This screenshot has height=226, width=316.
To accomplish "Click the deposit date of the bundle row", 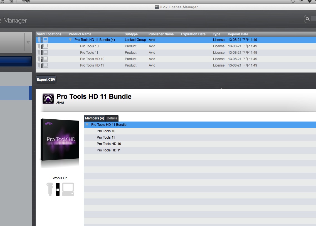I will 243,40.
